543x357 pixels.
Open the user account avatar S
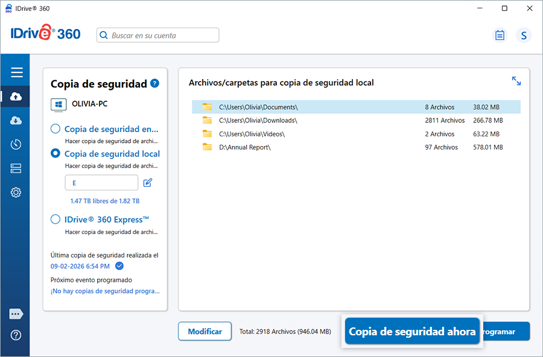pos(523,36)
